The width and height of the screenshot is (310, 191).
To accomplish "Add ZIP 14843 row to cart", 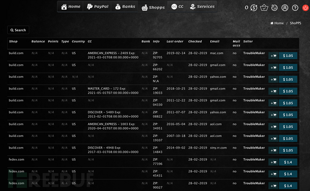I will (274, 150).
